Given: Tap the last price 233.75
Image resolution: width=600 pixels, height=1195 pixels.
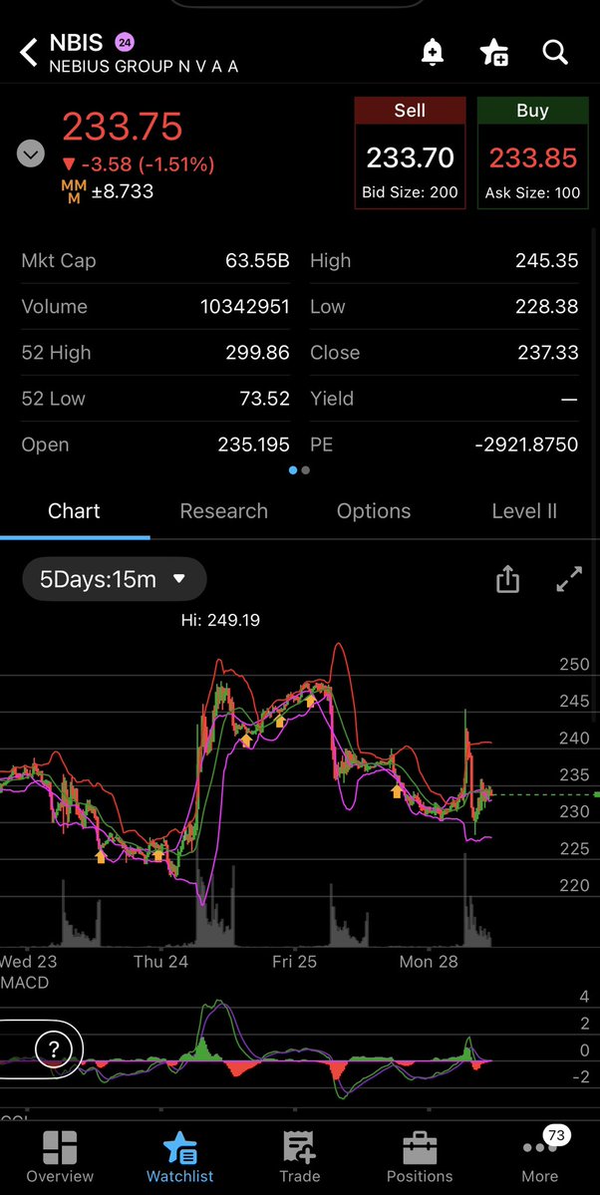Looking at the screenshot, I should click(x=123, y=127).
